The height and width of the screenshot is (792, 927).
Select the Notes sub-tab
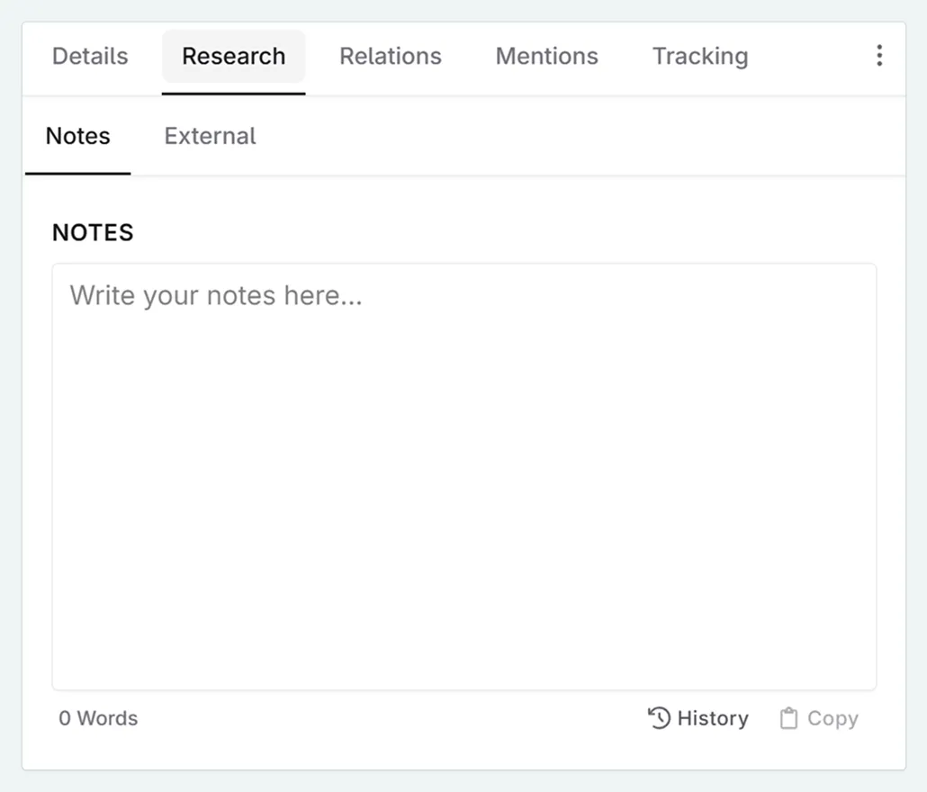[x=77, y=136]
